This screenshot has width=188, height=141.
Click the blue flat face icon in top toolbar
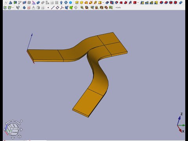[24, 2]
